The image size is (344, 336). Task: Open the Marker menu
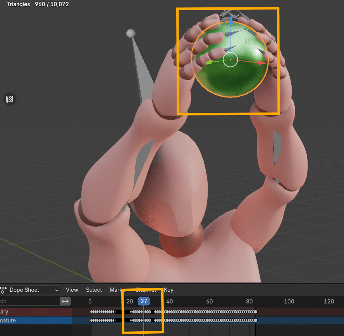pyautogui.click(x=117, y=290)
